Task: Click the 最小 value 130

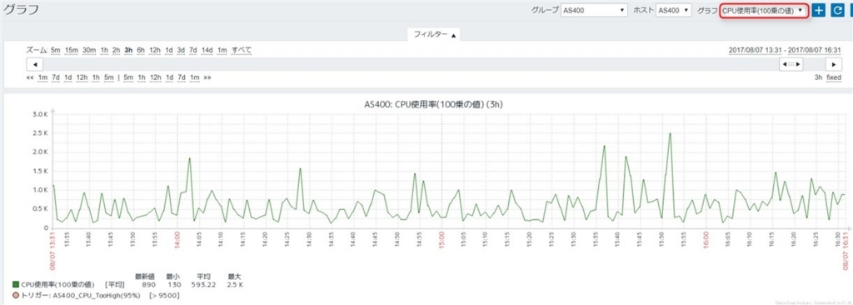Action: pyautogui.click(x=174, y=284)
